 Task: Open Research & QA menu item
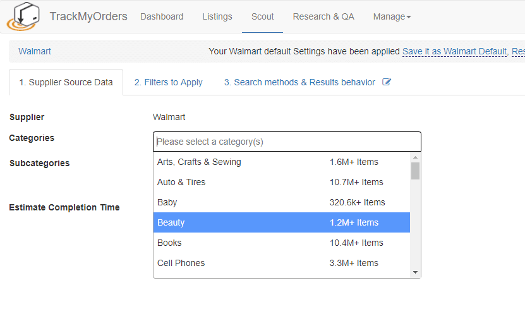pyautogui.click(x=323, y=16)
